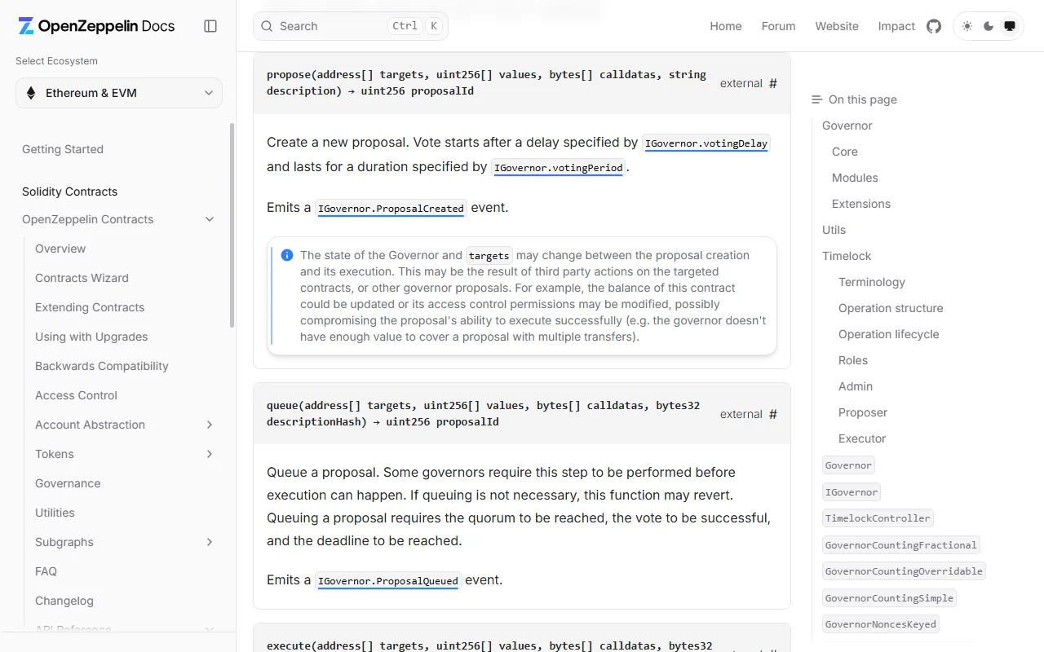Jump to Extensions in page outline
This screenshot has width=1044, height=652.
[861, 204]
